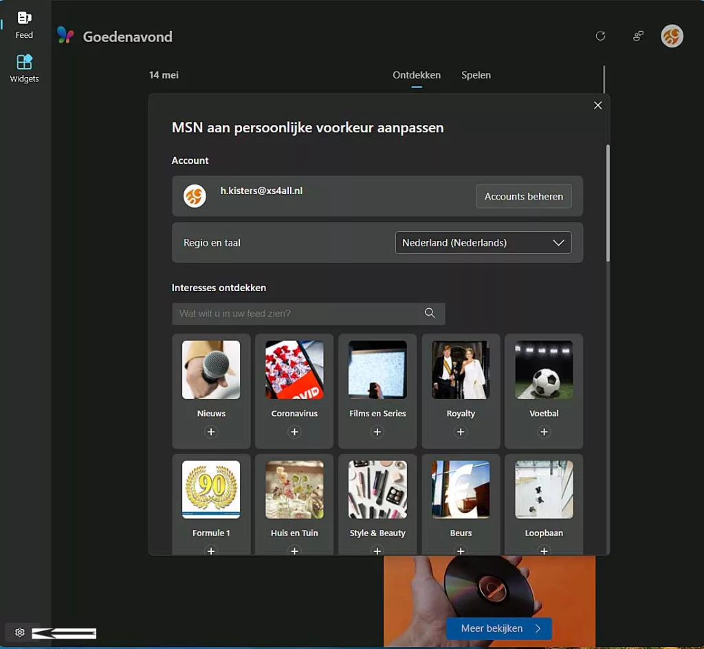Viewport: 704px width, 649px height.
Task: Click the search magnifier in interests field
Action: 430,313
